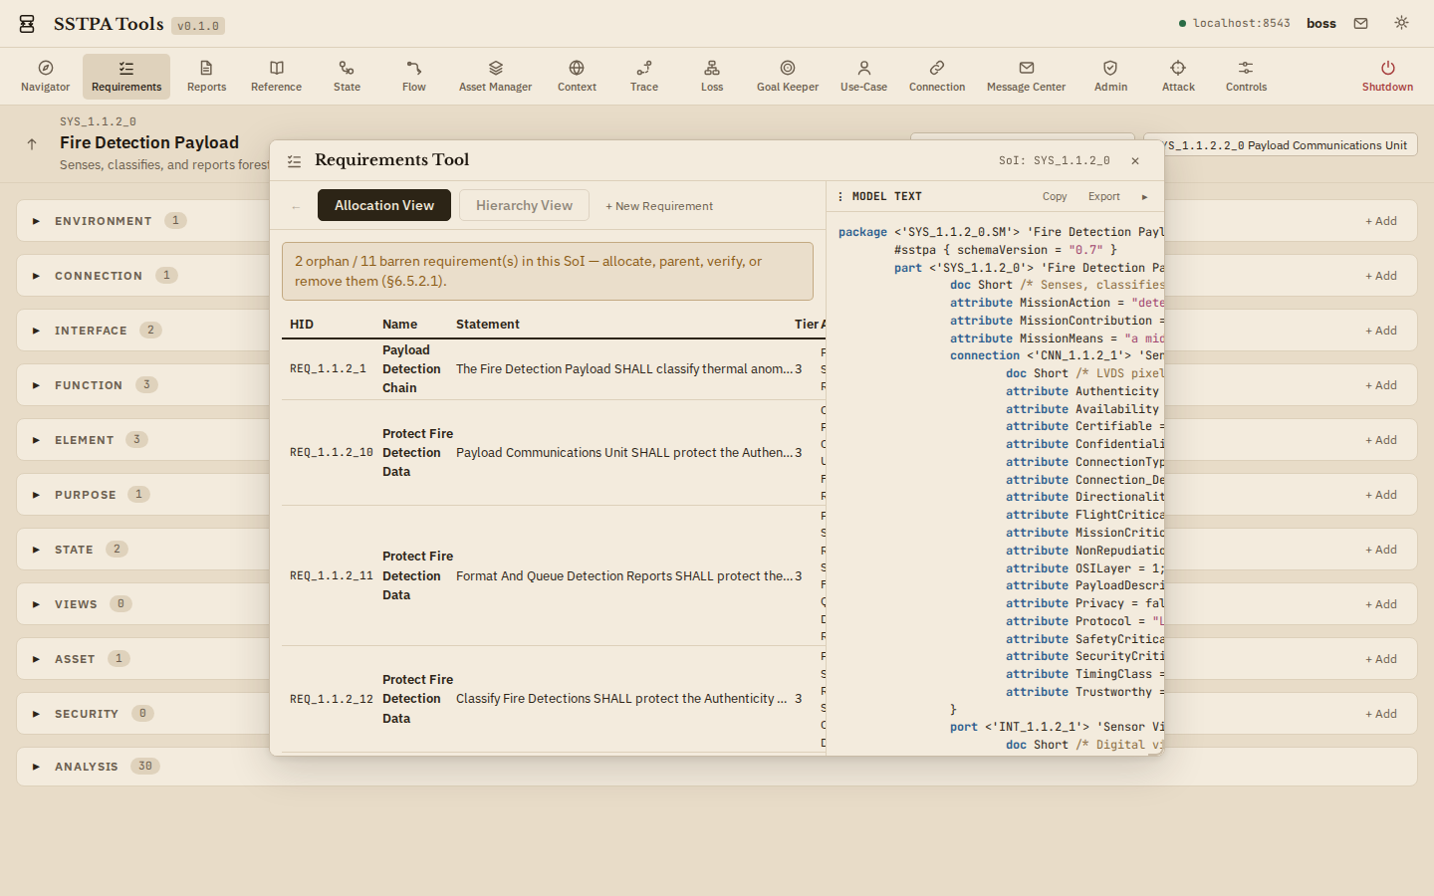Click the Statement column header
Image resolution: width=1434 pixels, height=896 pixels.
(488, 325)
